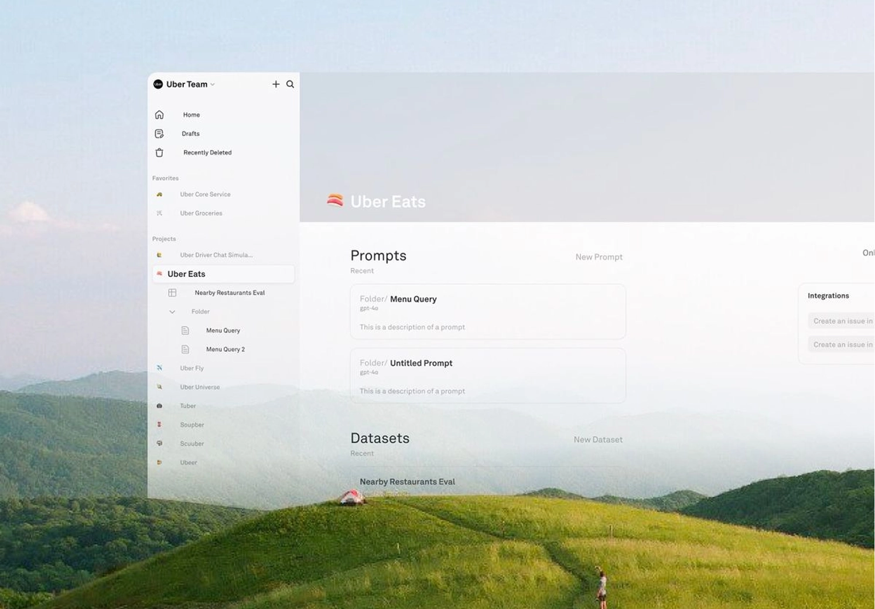Click the Datasets section heading
875x609 pixels.
pos(380,438)
